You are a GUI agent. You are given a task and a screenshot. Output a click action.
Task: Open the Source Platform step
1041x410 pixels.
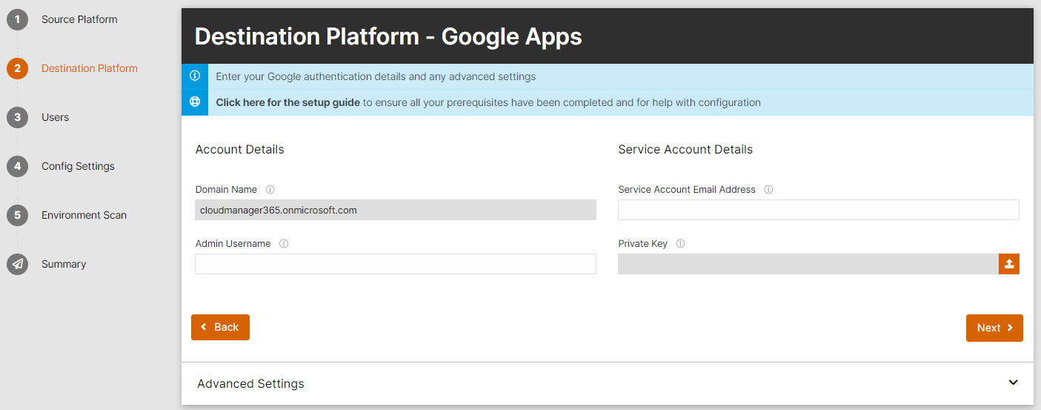click(x=79, y=20)
